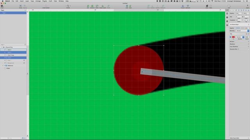
Task: Open the fill blending mode dropdown
Action: click(x=240, y=37)
